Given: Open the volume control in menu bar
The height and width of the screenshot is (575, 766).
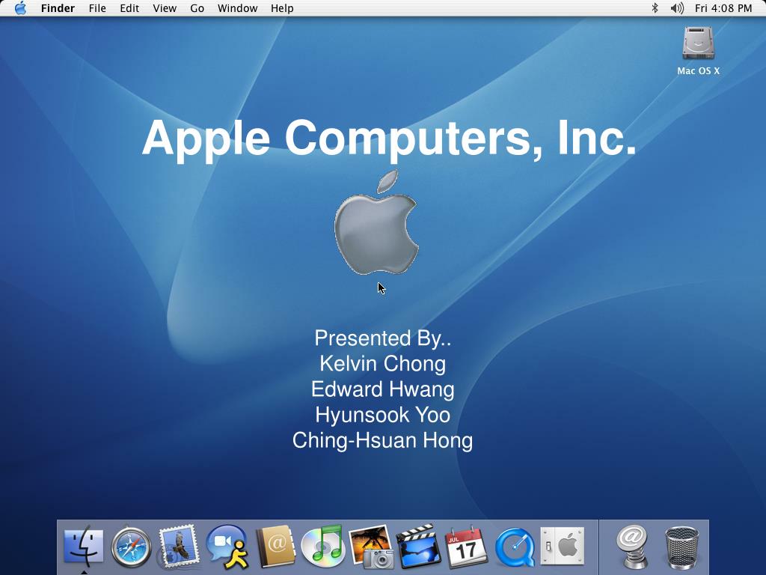Looking at the screenshot, I should pos(676,8).
